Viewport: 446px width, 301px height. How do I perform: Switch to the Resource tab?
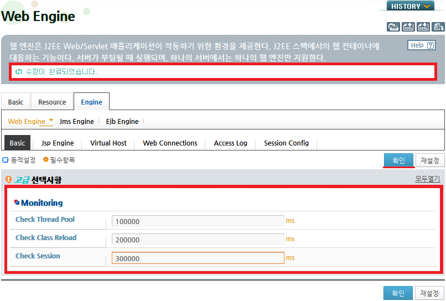click(52, 102)
